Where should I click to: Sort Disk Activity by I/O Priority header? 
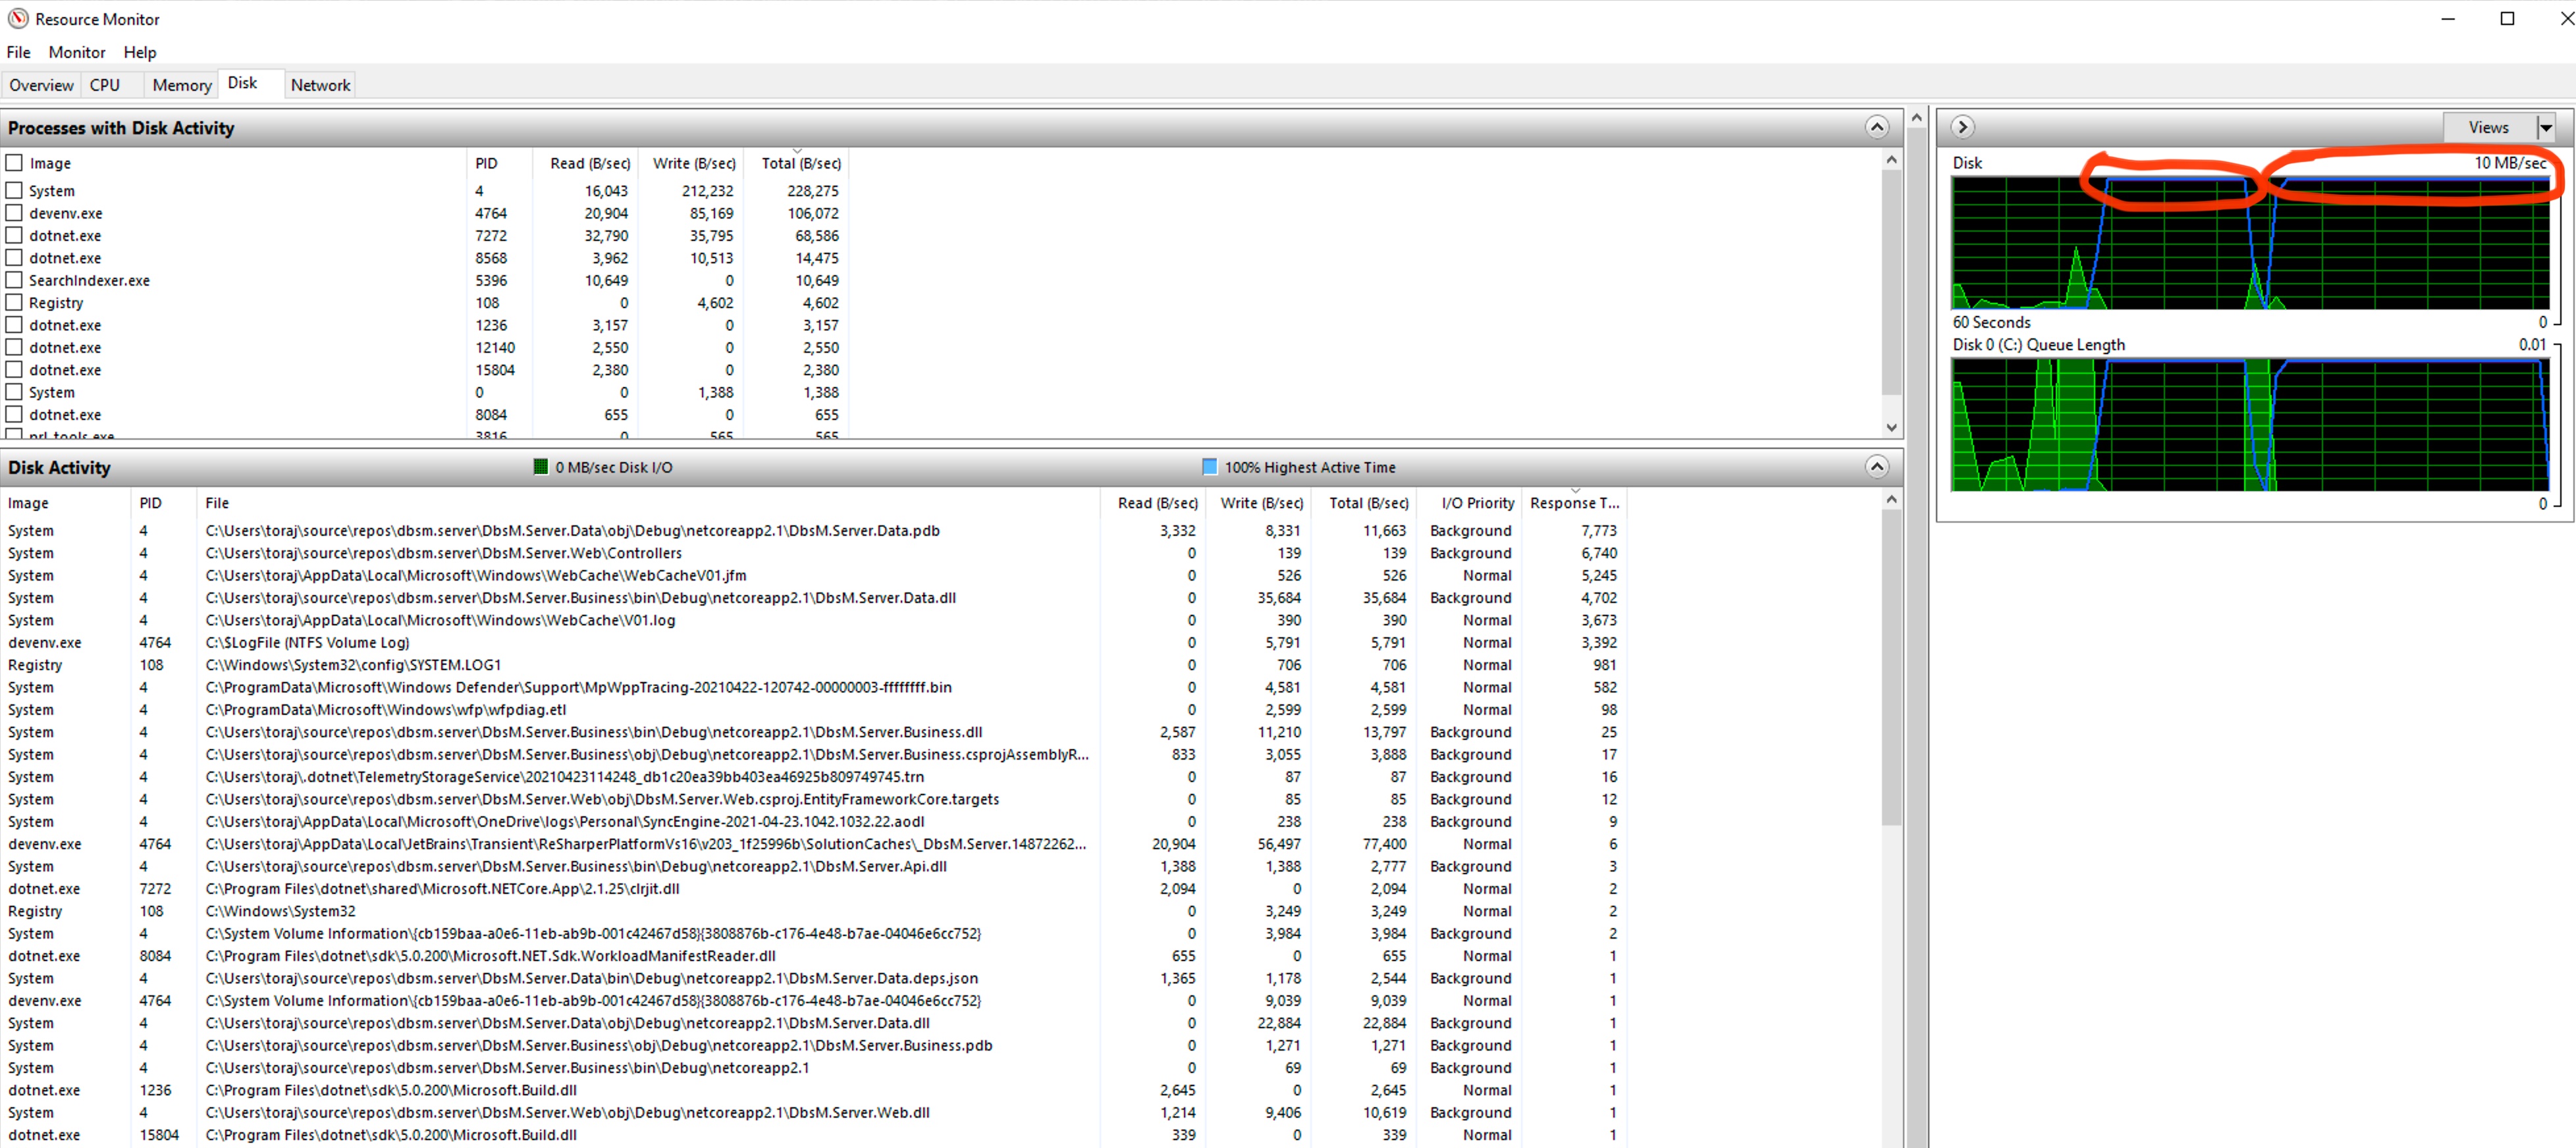[1477, 503]
